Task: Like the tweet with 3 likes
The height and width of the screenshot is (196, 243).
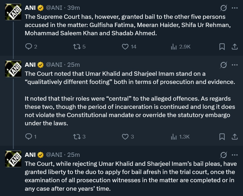Action: click(125, 137)
